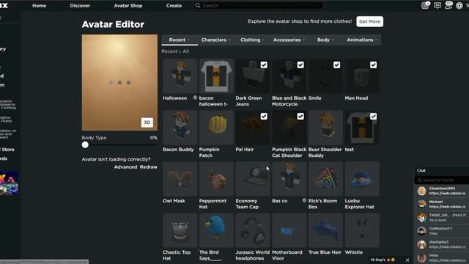The image size is (469, 264).
Task: Click the Body Type slider handle
Action: 85,145
